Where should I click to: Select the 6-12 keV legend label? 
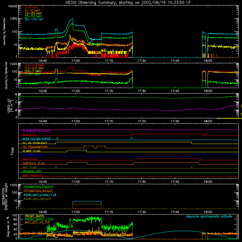[32, 10]
